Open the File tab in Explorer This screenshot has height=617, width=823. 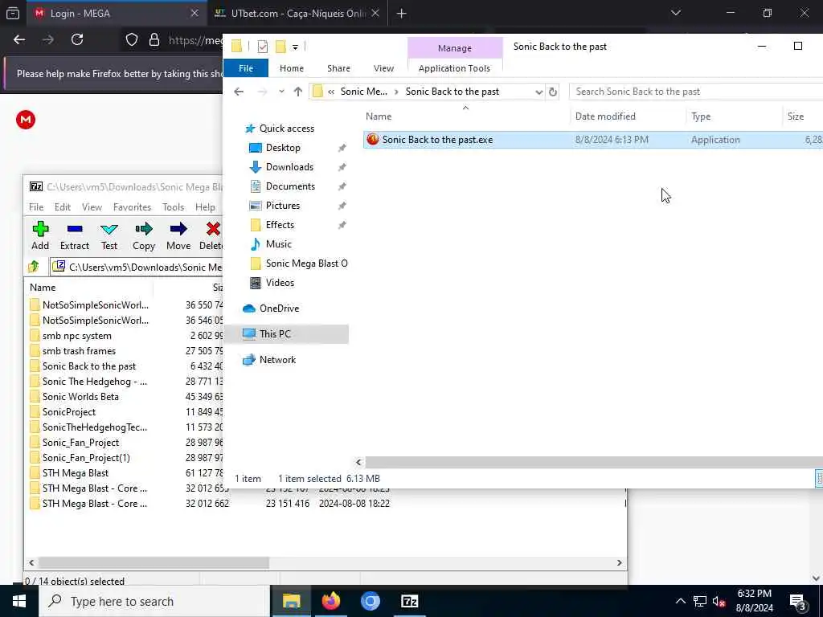[246, 68]
